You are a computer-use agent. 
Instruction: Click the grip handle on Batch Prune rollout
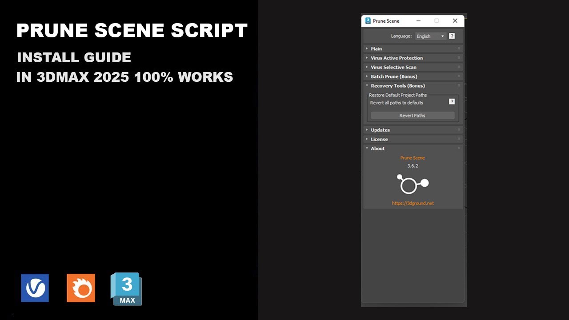pyautogui.click(x=459, y=76)
